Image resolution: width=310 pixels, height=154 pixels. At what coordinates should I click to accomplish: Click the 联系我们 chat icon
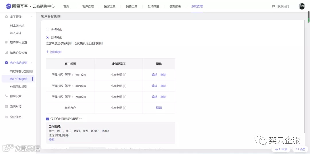coord(274,6)
